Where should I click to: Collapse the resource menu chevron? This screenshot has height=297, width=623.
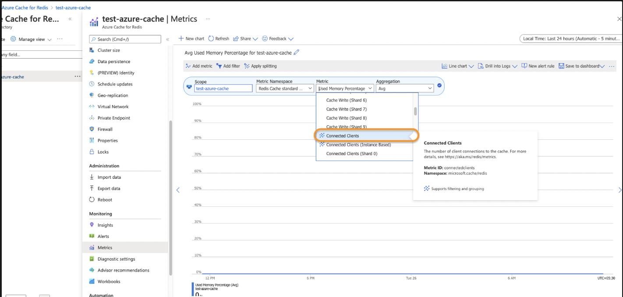[x=167, y=39]
